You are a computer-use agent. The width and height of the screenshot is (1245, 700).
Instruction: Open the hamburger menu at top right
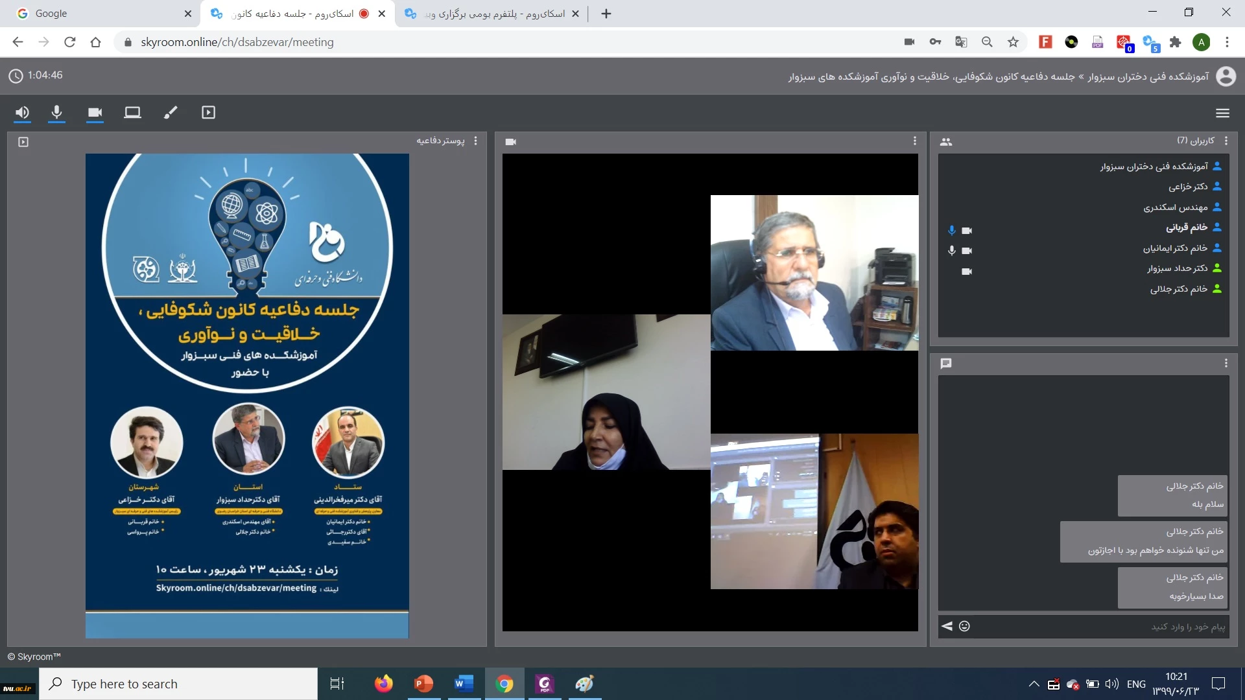point(1222,113)
